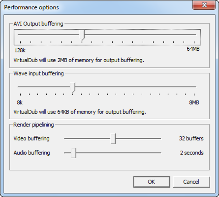219x197 pixels.
Task: Click the far left end of the Video buffering track
Action: 65,139
